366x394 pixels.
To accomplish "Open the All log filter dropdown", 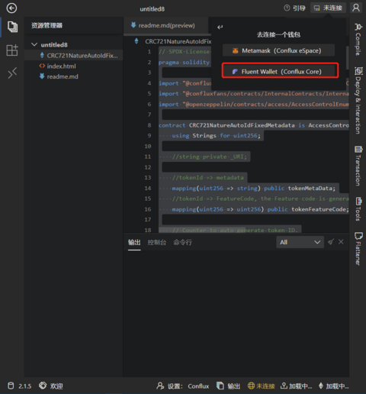I will [300, 242].
